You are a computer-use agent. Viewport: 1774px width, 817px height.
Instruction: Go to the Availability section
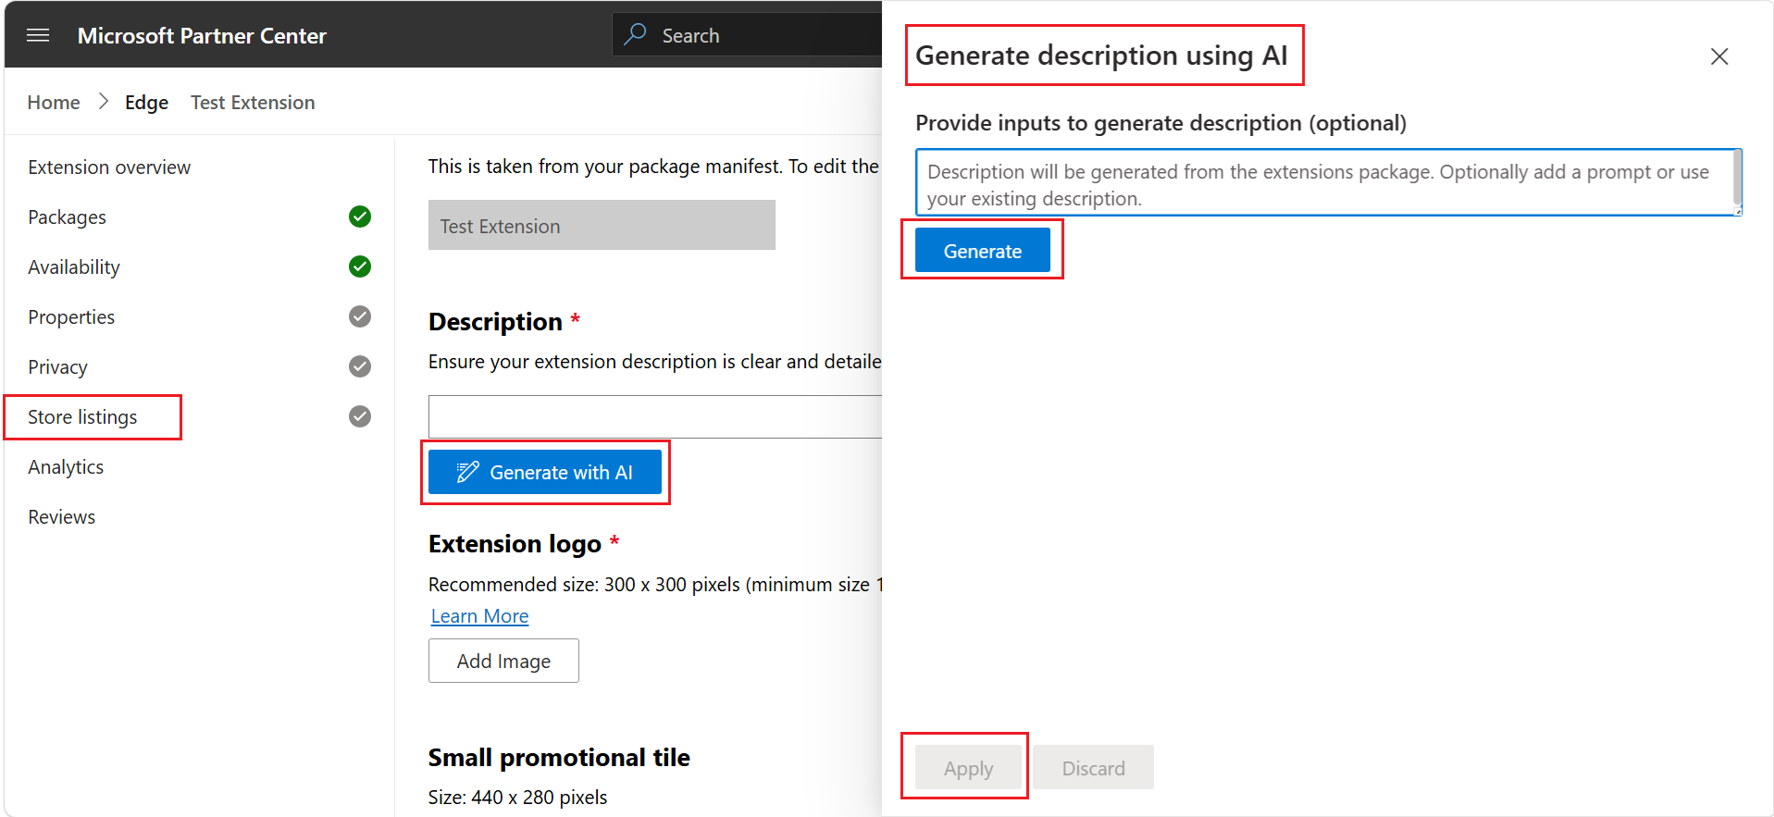(74, 267)
